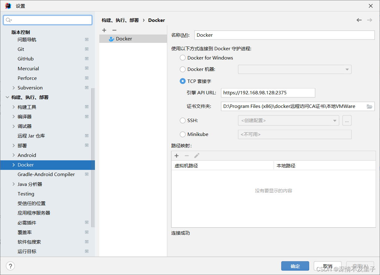The width and height of the screenshot is (380, 275).
Task: Open the SSH 创建配置 dropdown
Action: pos(288,121)
